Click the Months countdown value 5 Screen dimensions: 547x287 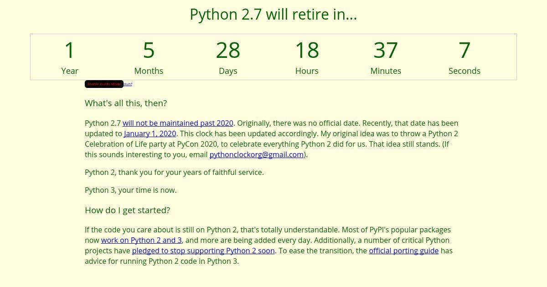point(149,50)
